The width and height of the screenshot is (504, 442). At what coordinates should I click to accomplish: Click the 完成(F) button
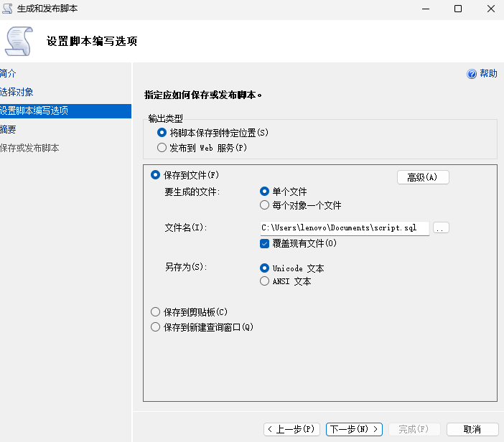(414, 430)
